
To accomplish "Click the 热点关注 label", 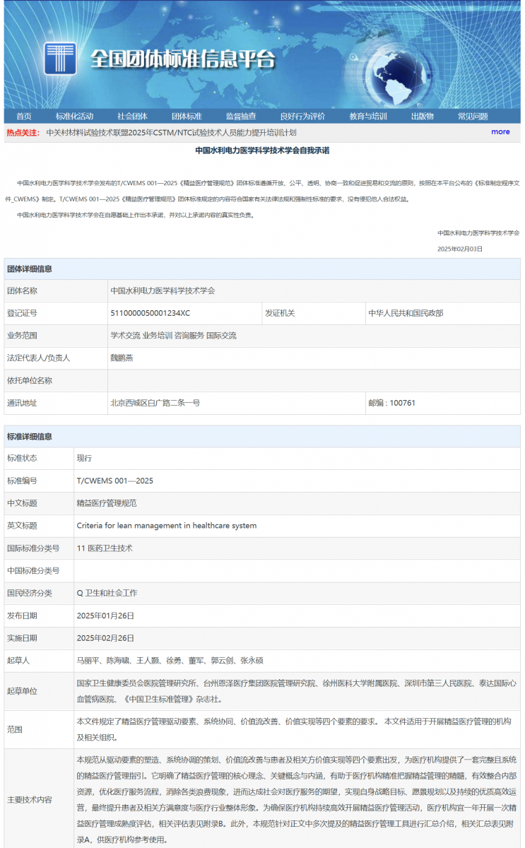I will [x=23, y=132].
